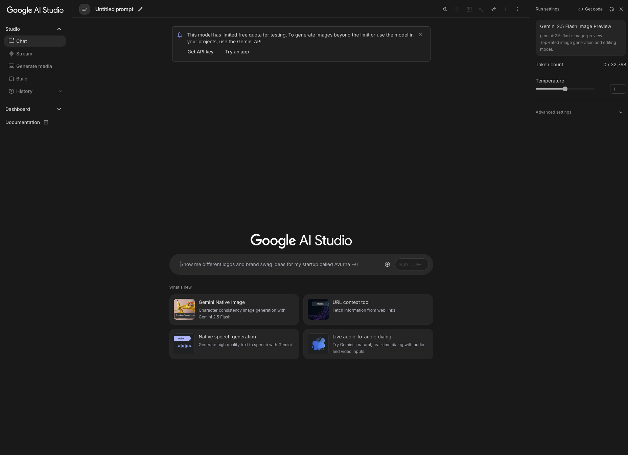Click the Run button
Screen dimensions: 628x455
(412, 264)
